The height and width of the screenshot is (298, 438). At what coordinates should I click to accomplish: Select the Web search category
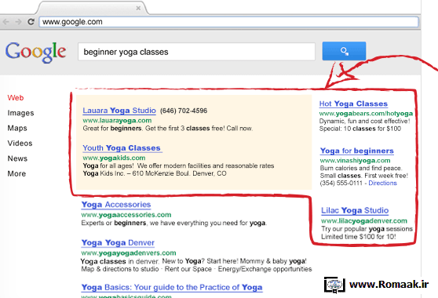[16, 98]
